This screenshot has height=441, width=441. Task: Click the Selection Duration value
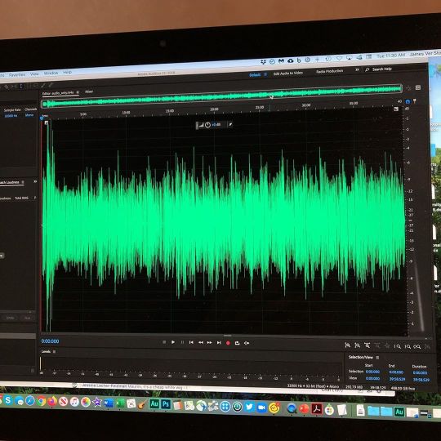[x=421, y=373]
